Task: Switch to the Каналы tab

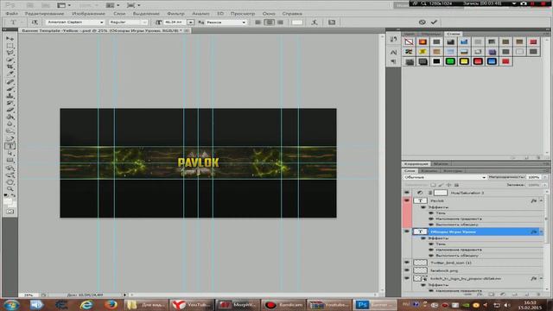Action: [x=429, y=171]
